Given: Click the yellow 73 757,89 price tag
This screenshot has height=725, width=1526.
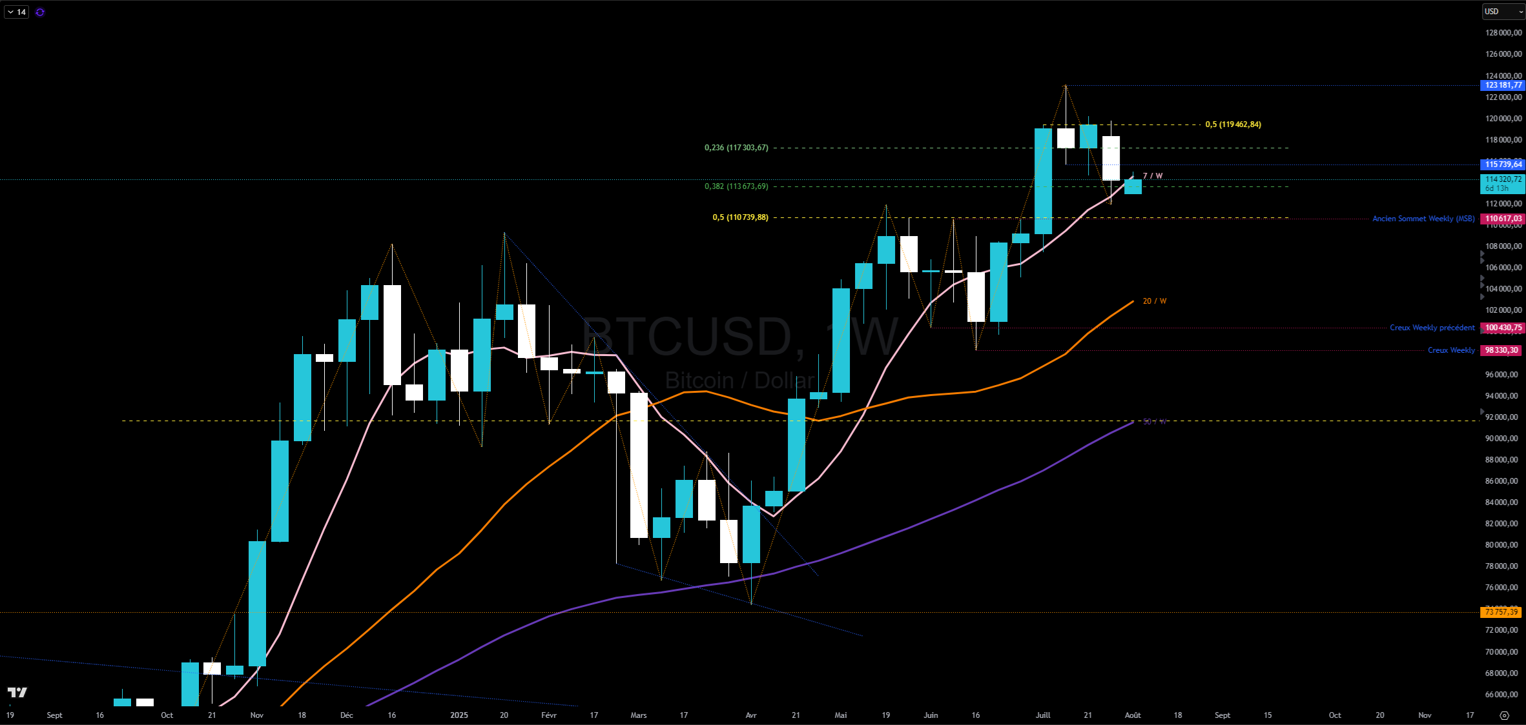Looking at the screenshot, I should pos(1502,612).
